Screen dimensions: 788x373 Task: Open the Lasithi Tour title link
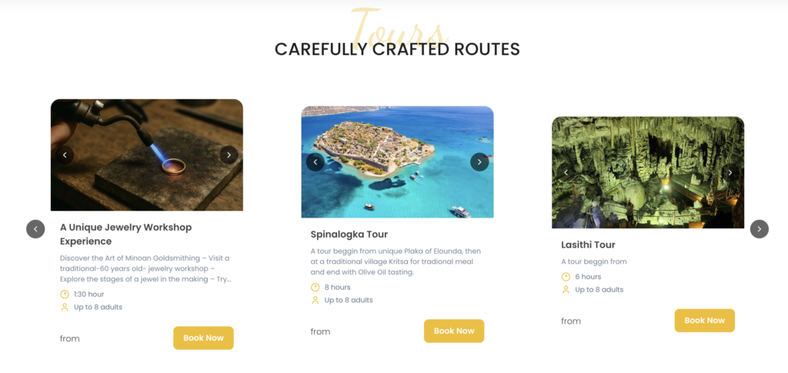coord(588,245)
